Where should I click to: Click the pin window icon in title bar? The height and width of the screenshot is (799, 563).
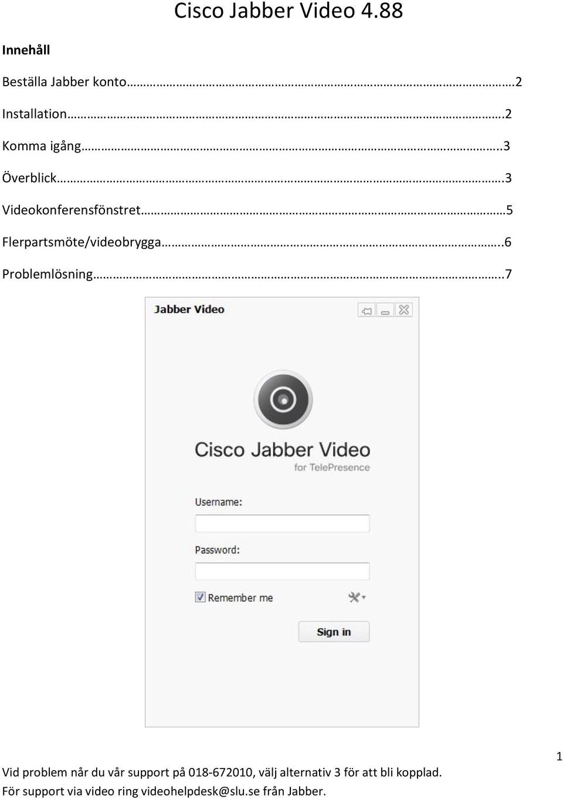[x=367, y=310]
